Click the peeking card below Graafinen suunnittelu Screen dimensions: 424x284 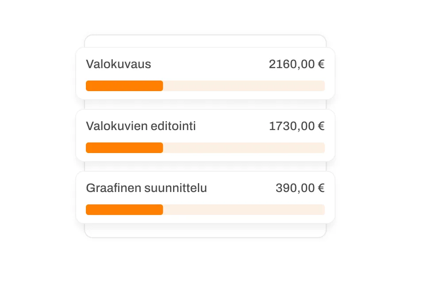[x=205, y=231]
